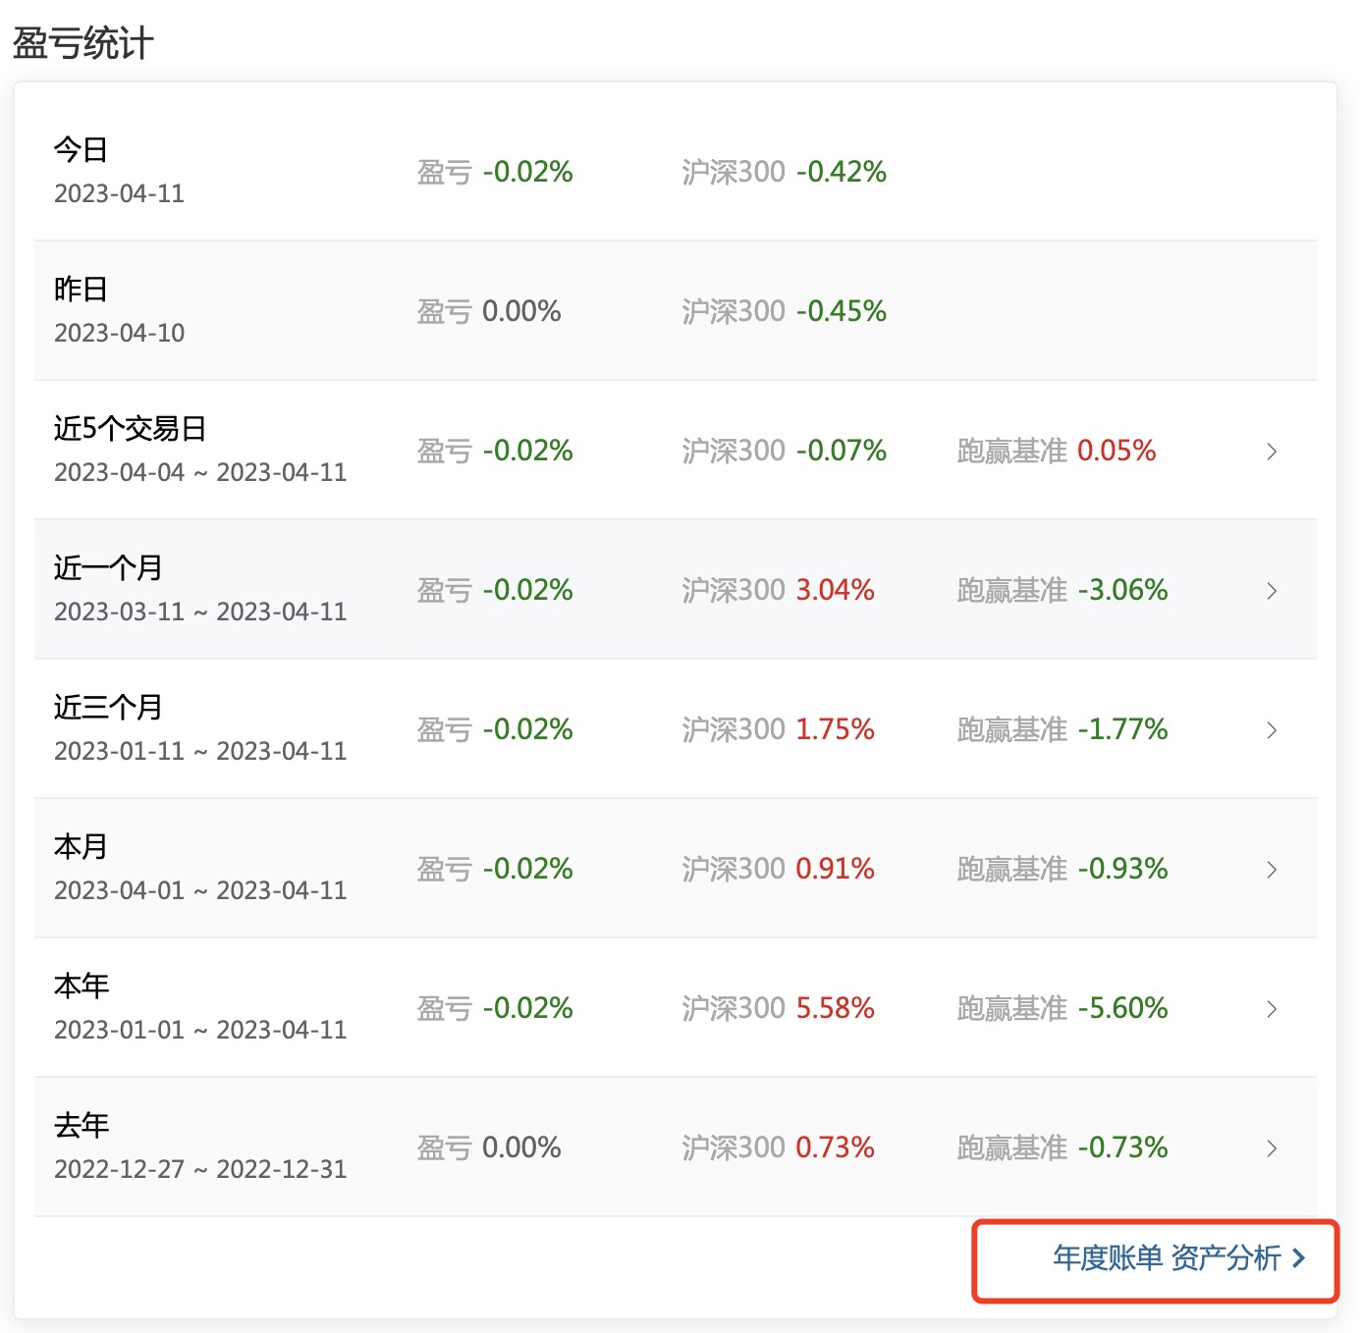Viewport: 1361px width, 1333px height.
Task: Expand the 近5个交易日 row chevron
Action: [1272, 452]
